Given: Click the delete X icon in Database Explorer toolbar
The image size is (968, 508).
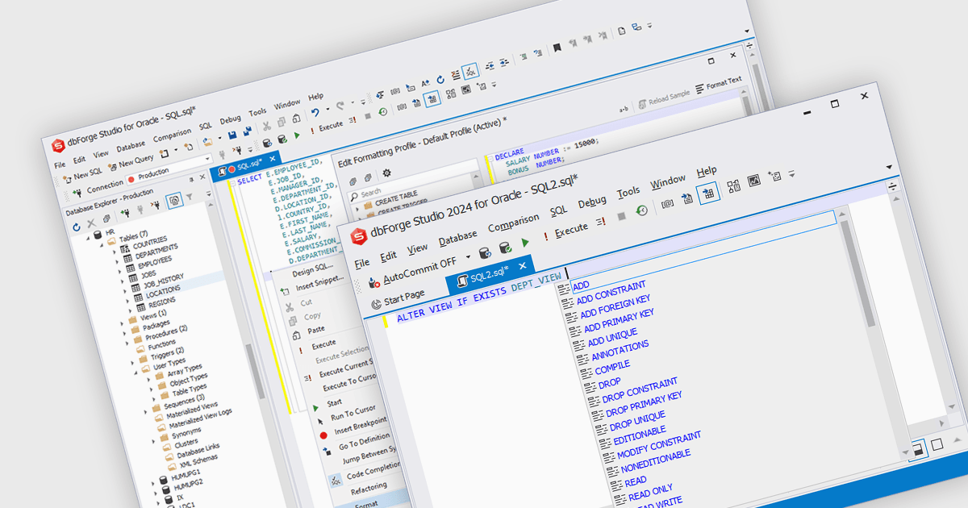Looking at the screenshot, I should point(91,223).
